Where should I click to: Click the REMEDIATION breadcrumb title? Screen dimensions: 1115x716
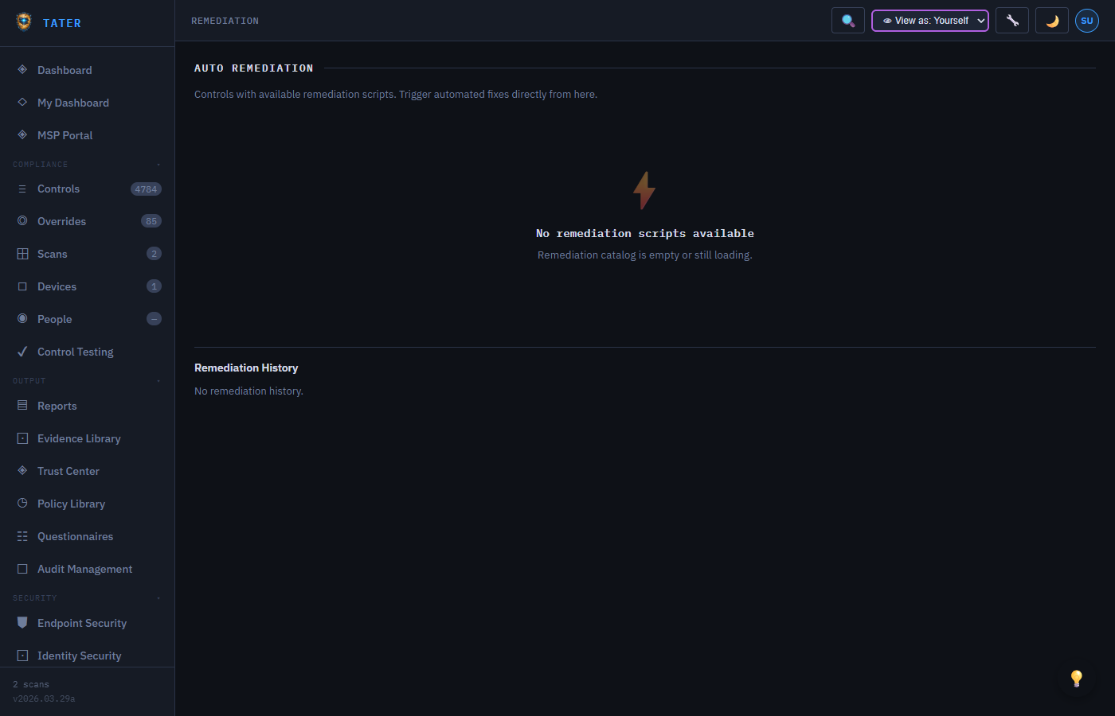click(225, 21)
